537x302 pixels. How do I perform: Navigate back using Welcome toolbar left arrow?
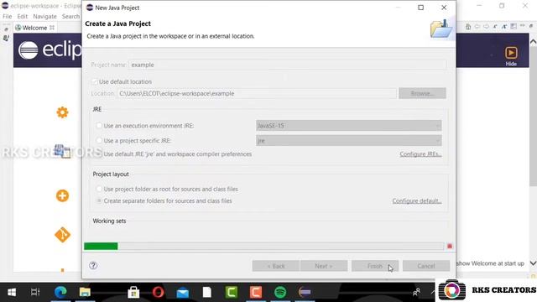(x=477, y=27)
